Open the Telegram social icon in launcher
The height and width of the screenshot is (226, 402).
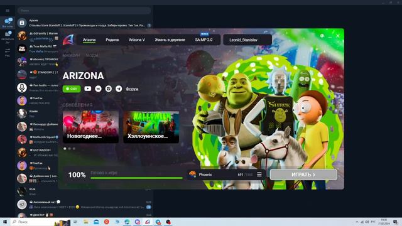coord(119,89)
